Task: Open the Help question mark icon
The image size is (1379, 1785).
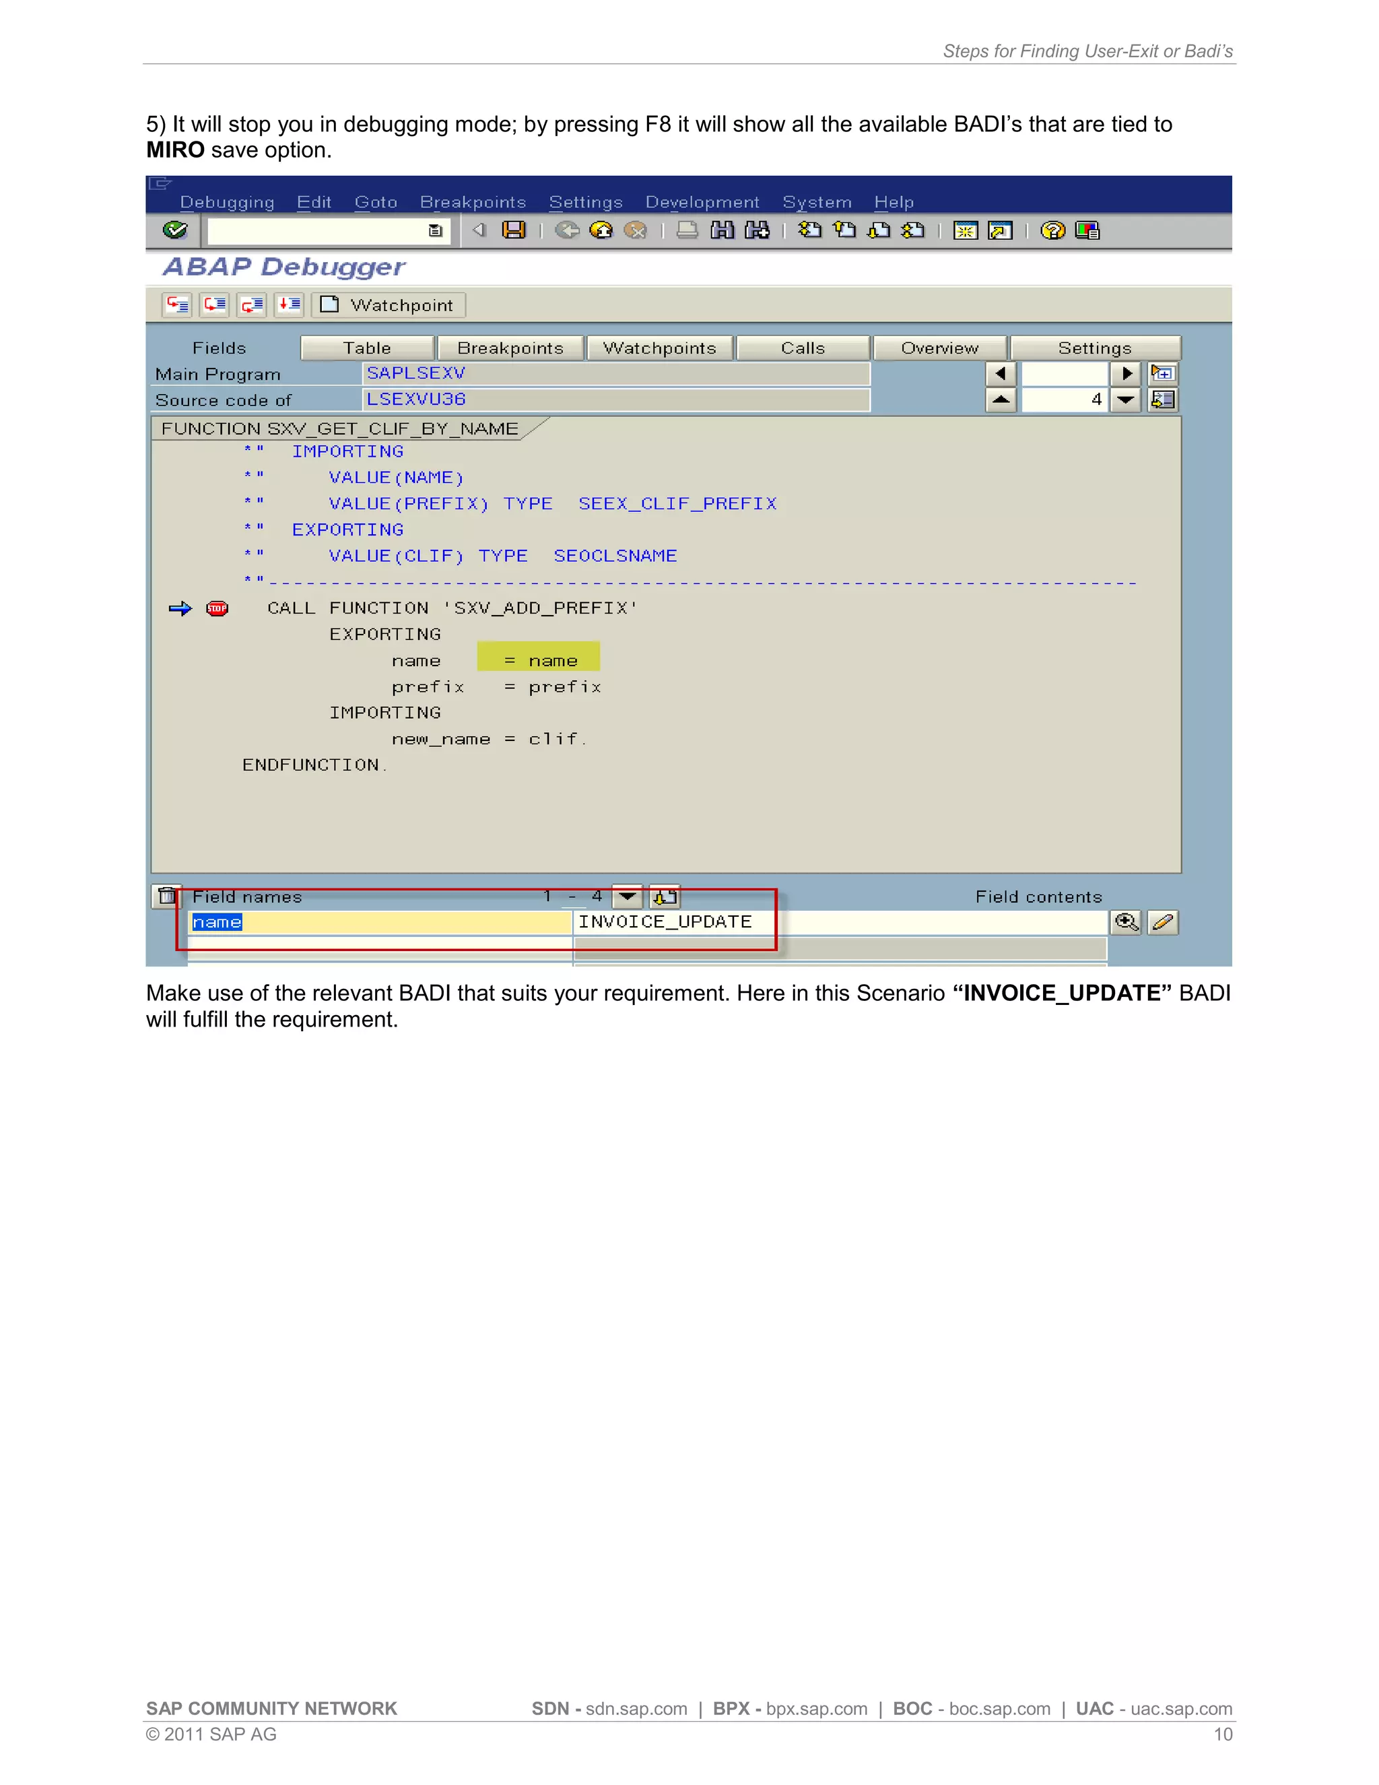Action: coord(1052,230)
